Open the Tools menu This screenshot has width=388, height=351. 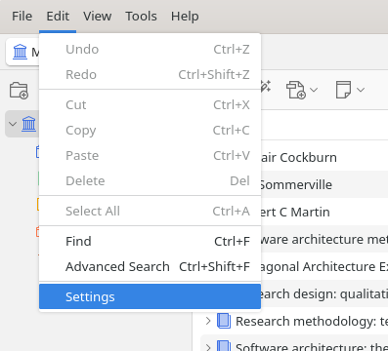tap(141, 16)
